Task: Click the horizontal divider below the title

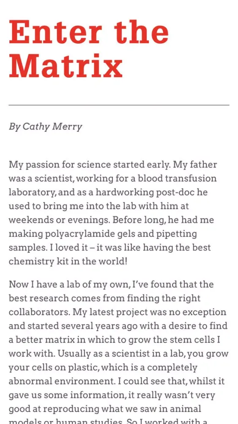Action: tap(119, 105)
